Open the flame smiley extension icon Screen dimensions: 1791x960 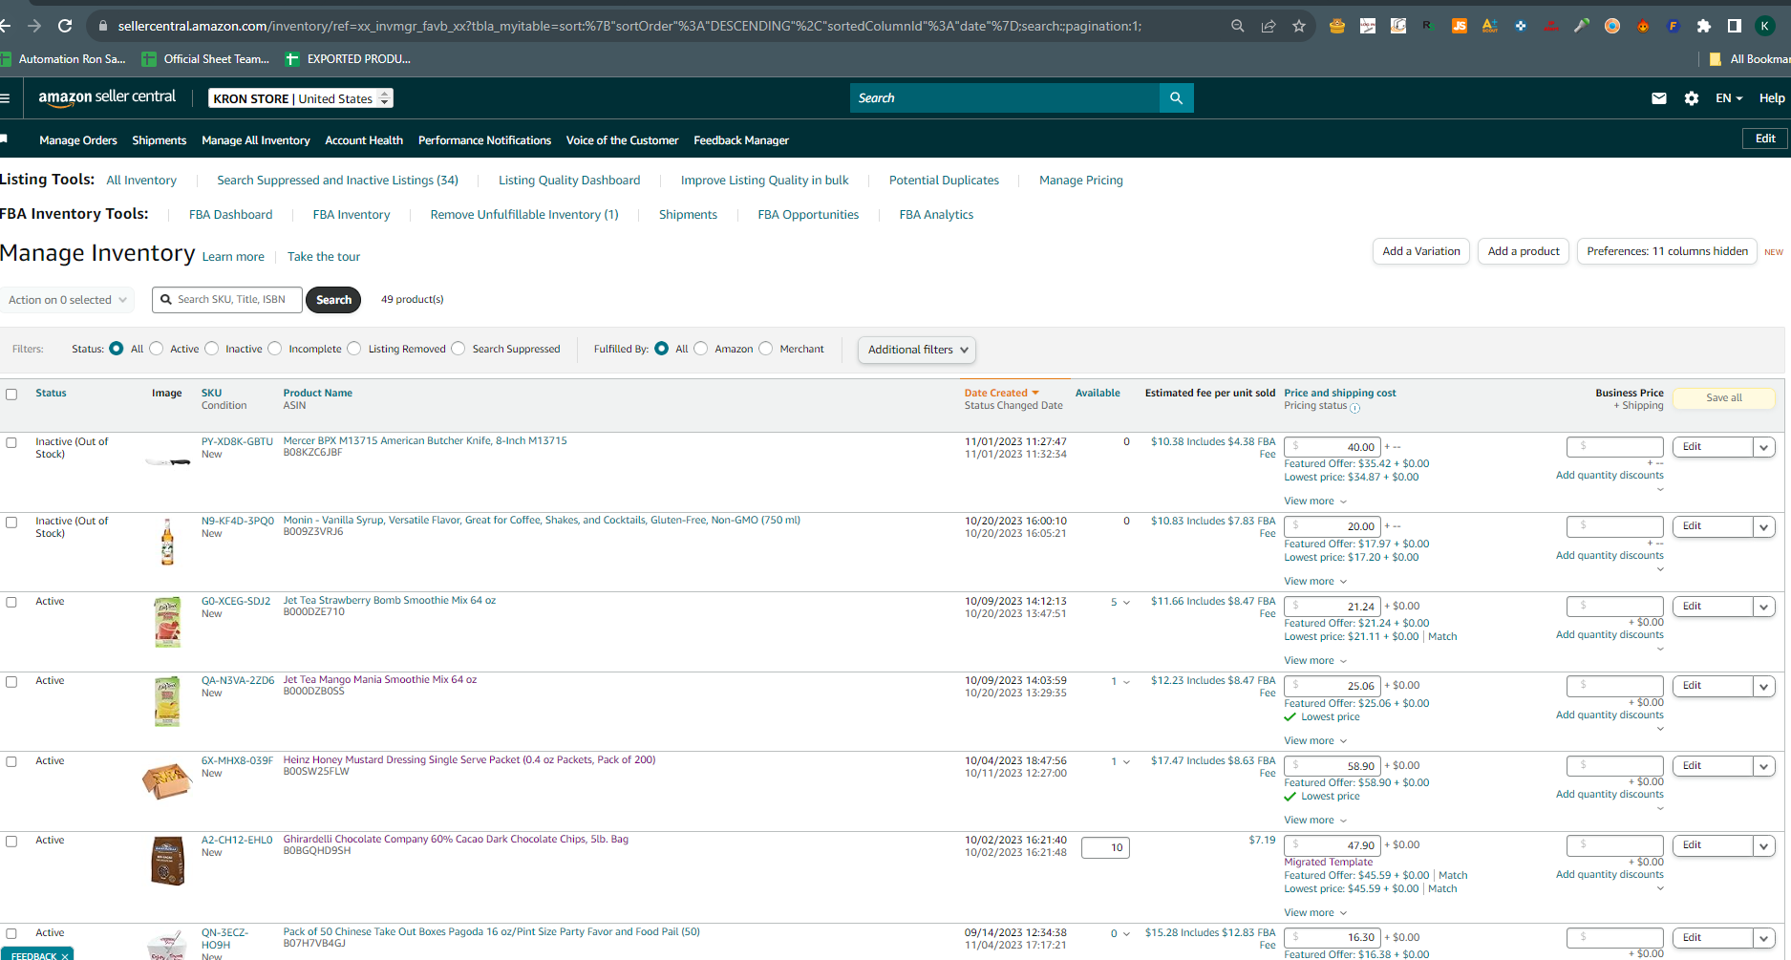point(1643,26)
